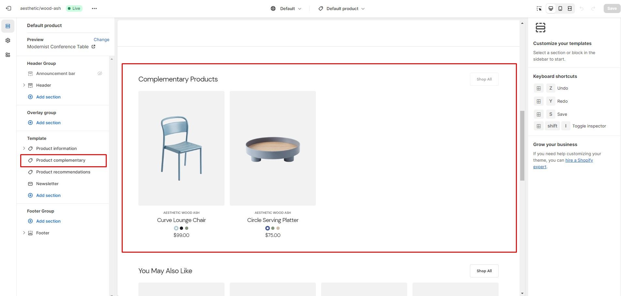This screenshot has height=296, width=621.
Task: Click the Circle Serving Platter product image
Action: [x=273, y=148]
